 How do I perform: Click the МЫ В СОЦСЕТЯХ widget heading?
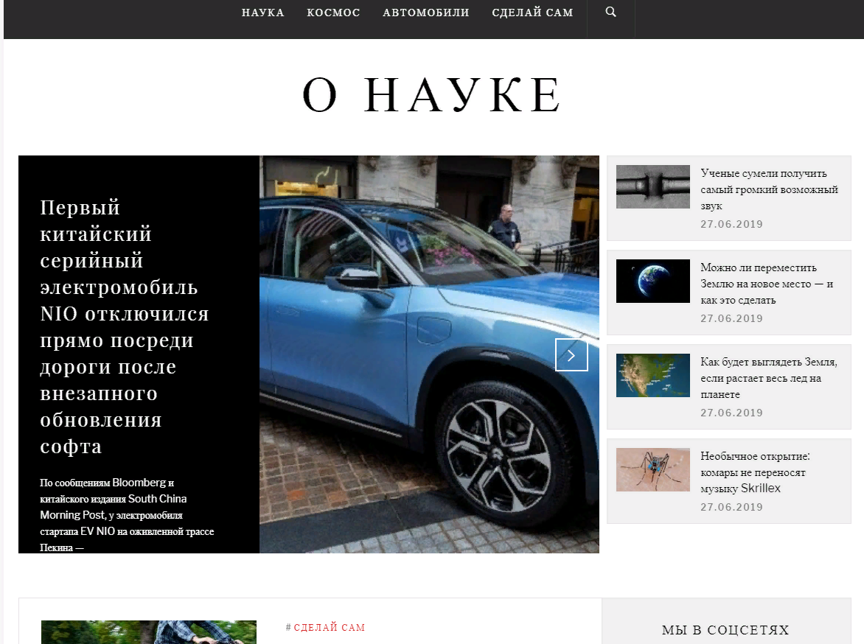[x=725, y=630]
